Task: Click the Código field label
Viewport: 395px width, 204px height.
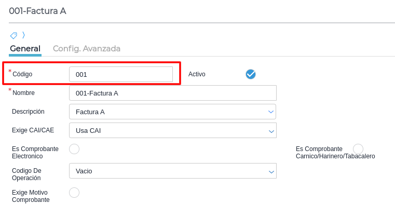Action: point(22,74)
